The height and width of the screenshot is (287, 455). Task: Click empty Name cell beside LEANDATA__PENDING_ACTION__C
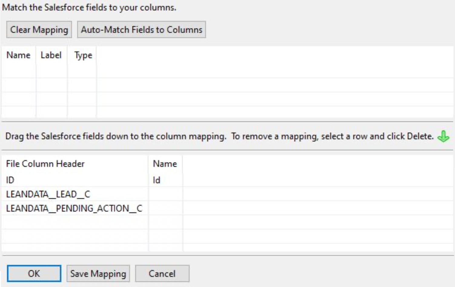(x=165, y=208)
